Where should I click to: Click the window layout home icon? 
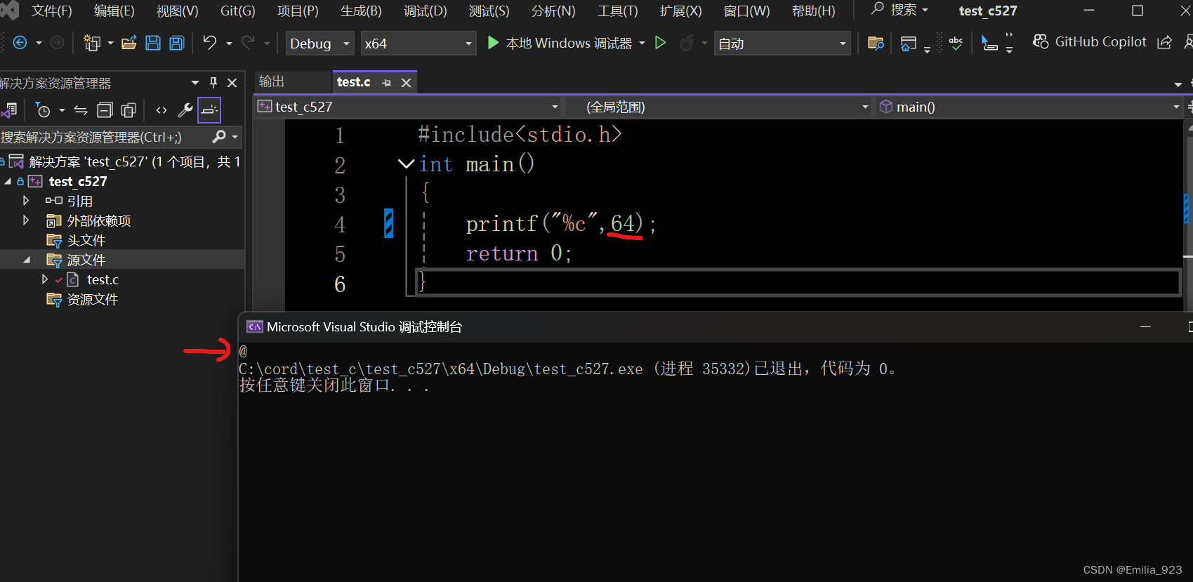pos(908,44)
